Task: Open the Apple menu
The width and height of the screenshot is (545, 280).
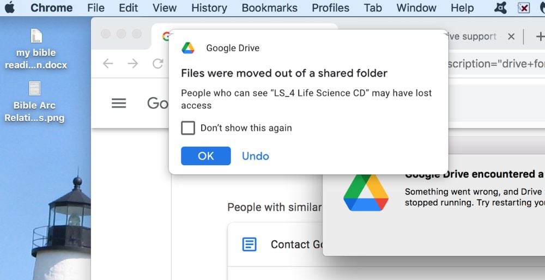Action: tap(10, 8)
